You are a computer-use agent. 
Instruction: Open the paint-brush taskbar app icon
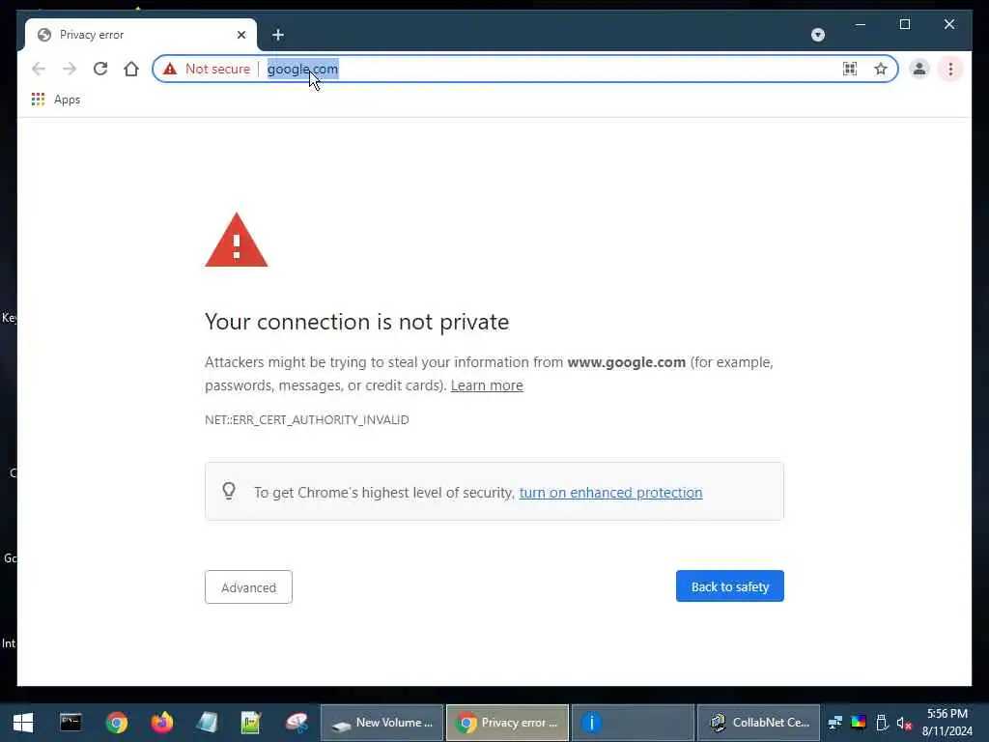click(x=297, y=723)
